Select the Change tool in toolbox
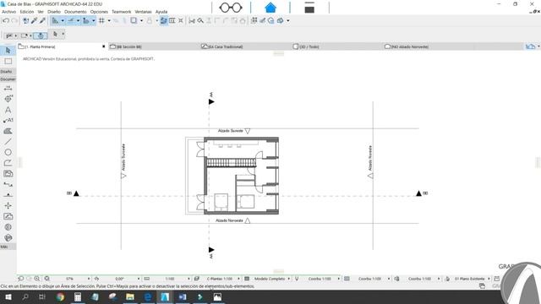This screenshot has height=304, width=541. [8, 238]
